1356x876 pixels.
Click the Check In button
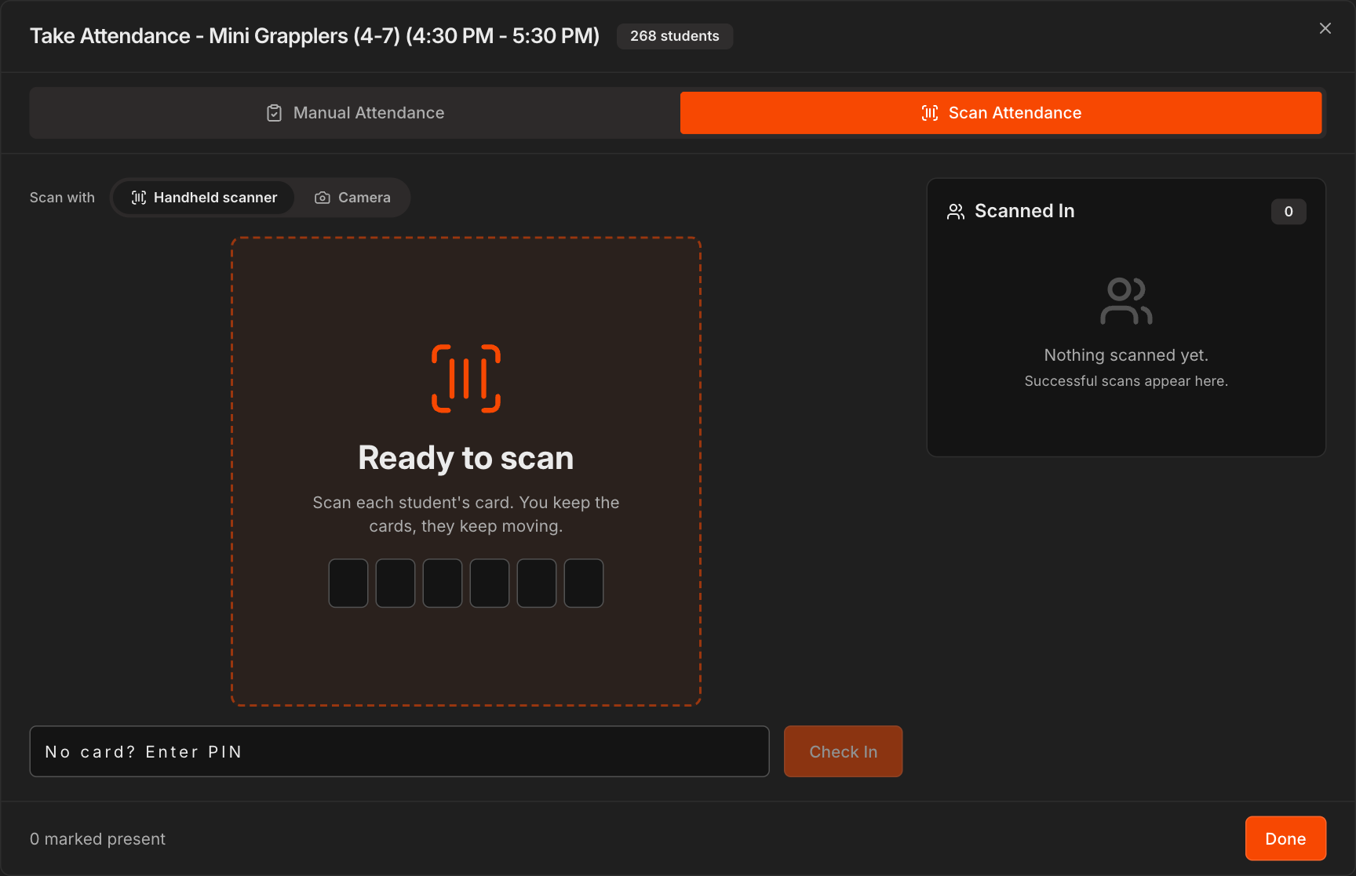[x=843, y=751]
